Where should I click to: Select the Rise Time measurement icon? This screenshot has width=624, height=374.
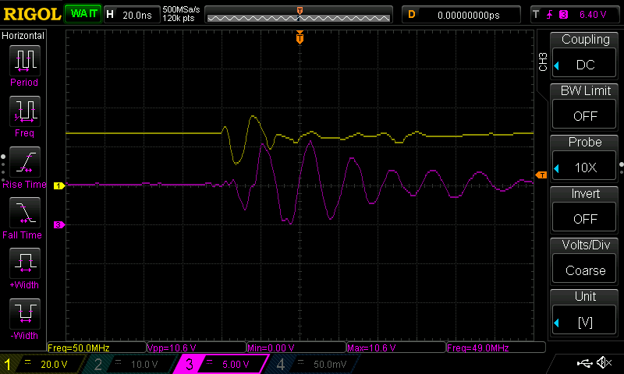25,162
